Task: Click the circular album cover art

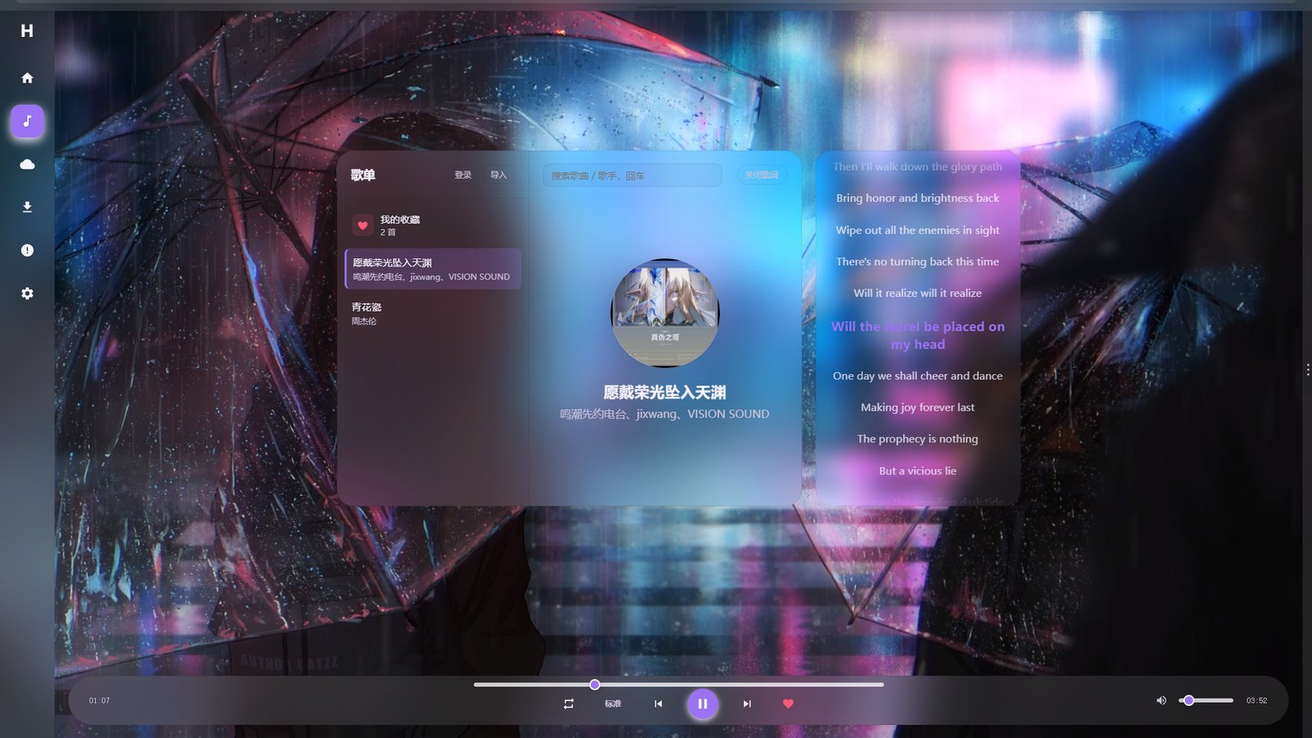Action: tap(665, 312)
